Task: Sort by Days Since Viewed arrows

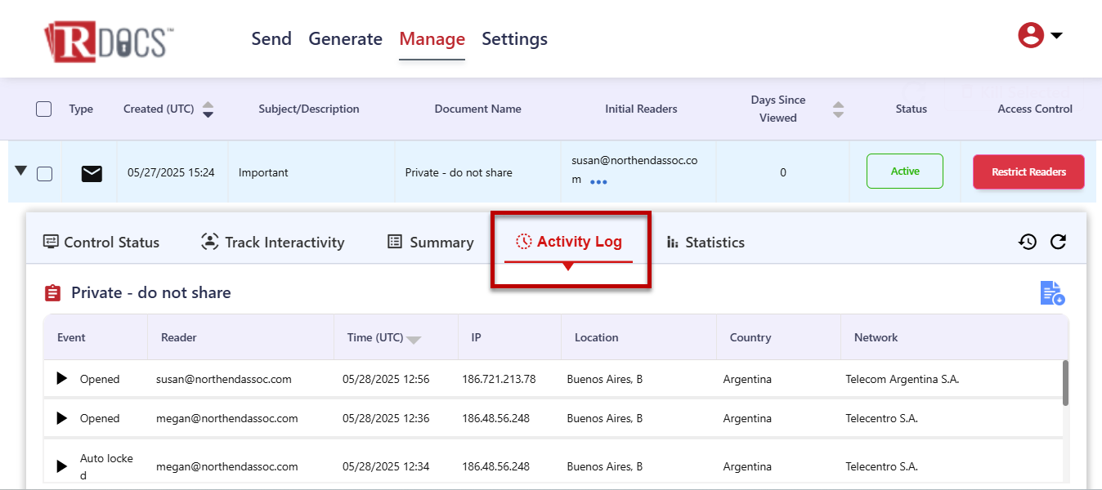Action: [x=838, y=109]
